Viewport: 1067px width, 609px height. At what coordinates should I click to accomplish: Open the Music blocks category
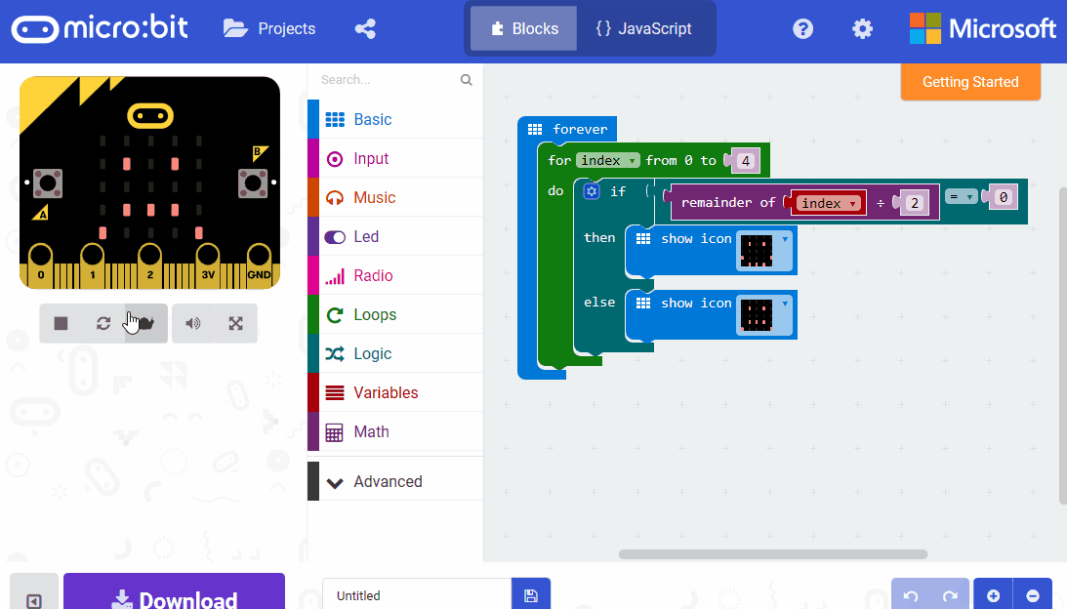tap(395, 197)
